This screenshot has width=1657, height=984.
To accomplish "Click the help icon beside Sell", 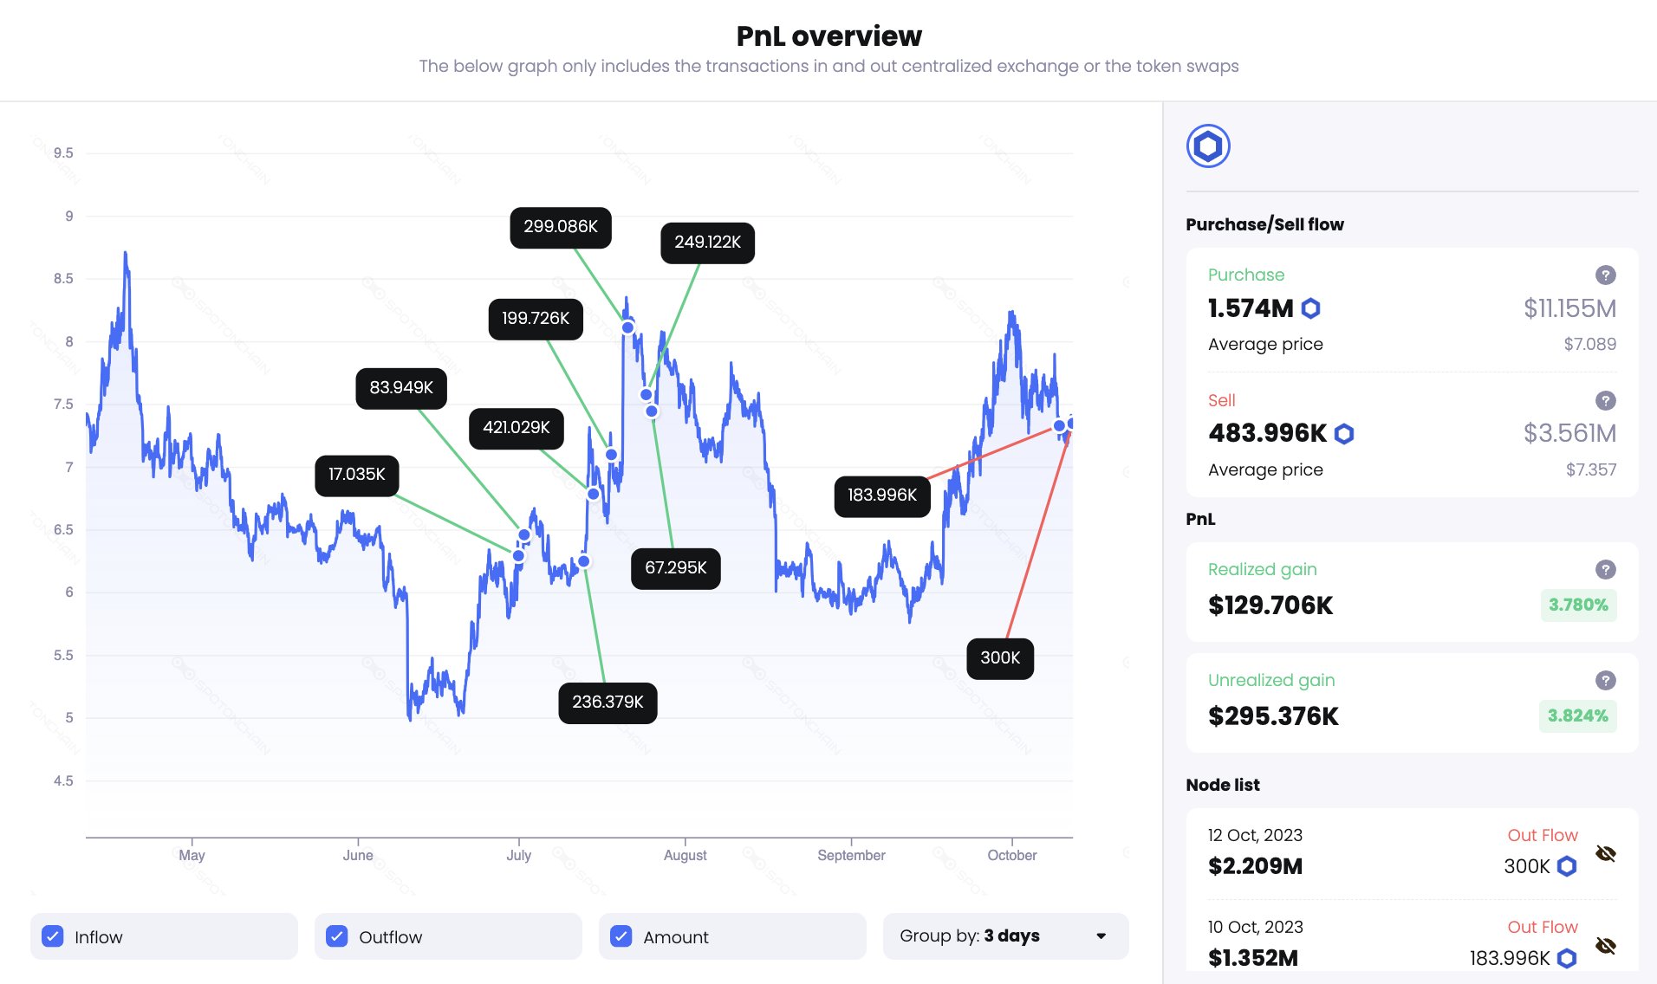I will pos(1605,400).
